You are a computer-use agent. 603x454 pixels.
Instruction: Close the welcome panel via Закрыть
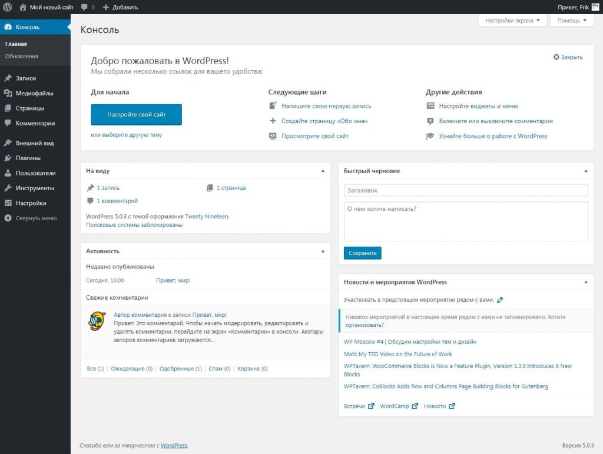tap(568, 57)
